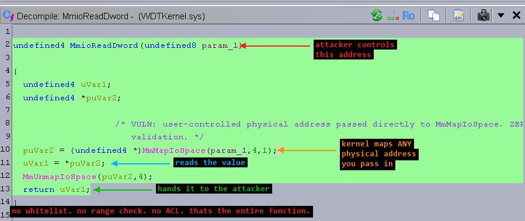Take a snapshot with the camera icon
This screenshot has height=221, width=525.
pos(484,15)
